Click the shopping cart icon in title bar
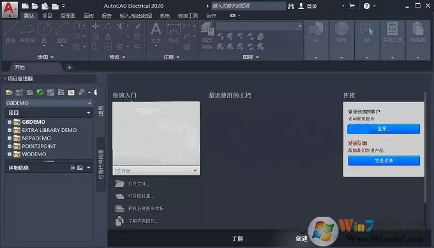The width and height of the screenshot is (434, 248). 352,6
